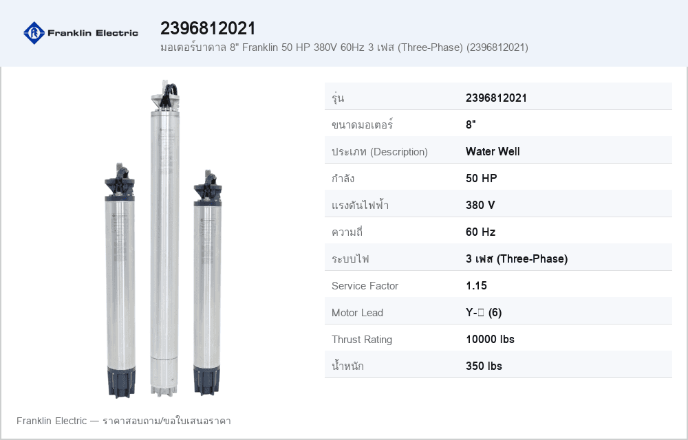
Task: Click the กำลัง power label
Action: tap(343, 178)
